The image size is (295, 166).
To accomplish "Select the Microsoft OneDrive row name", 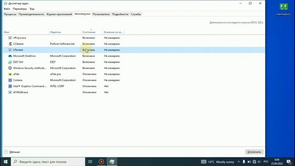I will pos(24,56).
